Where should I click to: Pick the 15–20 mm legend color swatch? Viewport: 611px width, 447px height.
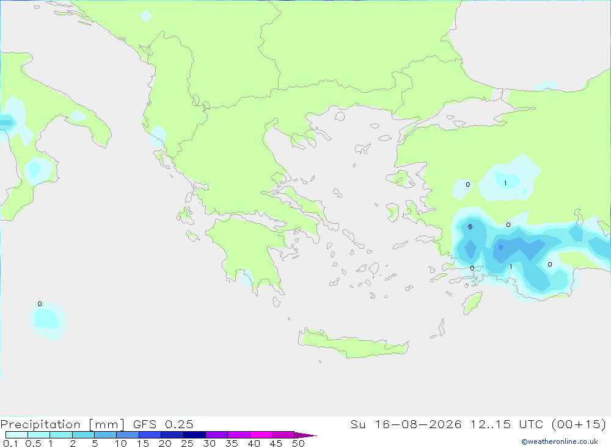tap(150, 435)
